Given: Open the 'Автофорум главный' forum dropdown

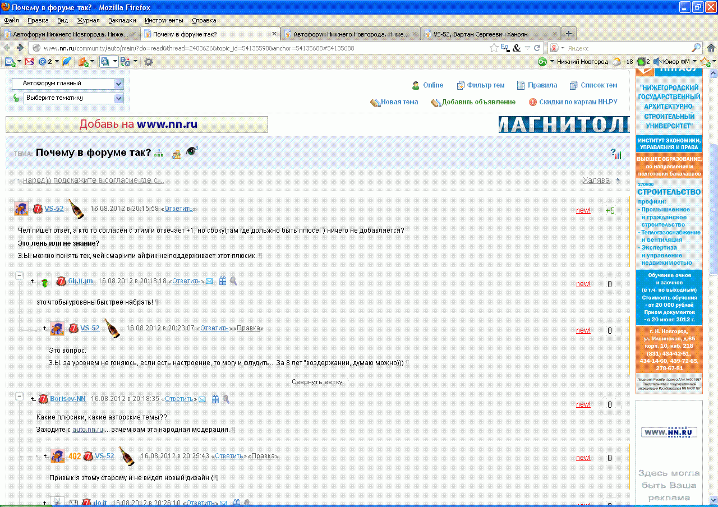Looking at the screenshot, I should pos(67,84).
